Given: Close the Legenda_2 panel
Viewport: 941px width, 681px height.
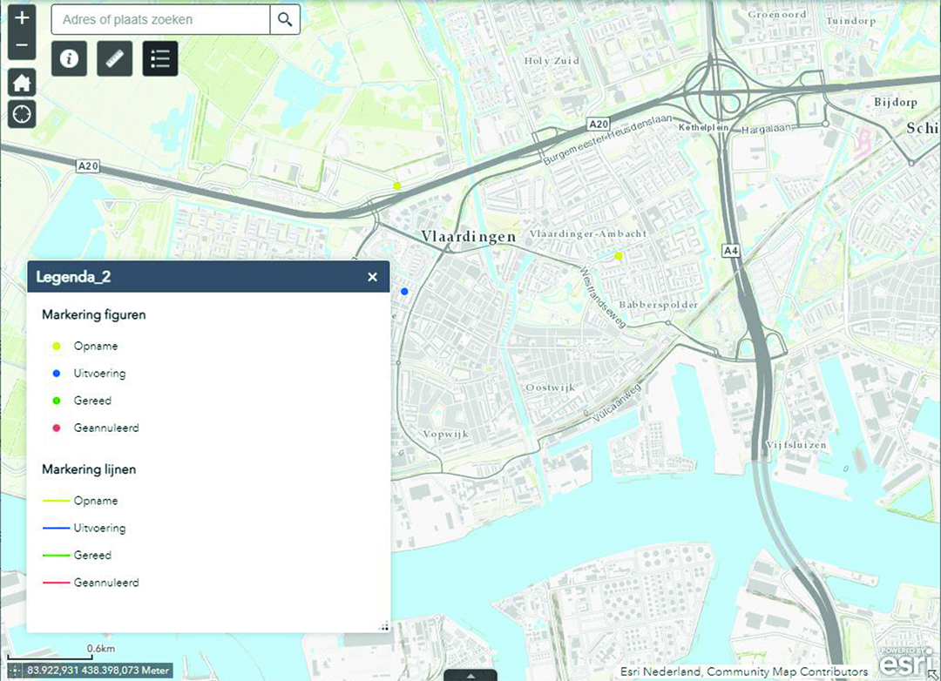Looking at the screenshot, I should 373,277.
